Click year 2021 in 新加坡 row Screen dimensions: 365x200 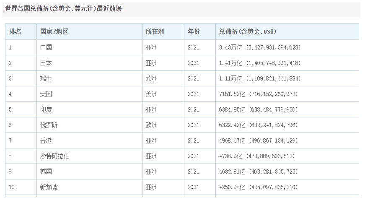(194, 187)
